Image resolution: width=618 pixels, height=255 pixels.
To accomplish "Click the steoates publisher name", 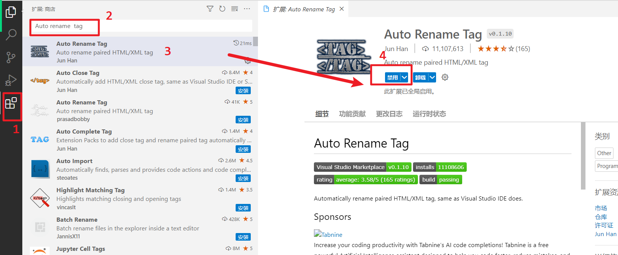I will [x=67, y=178].
